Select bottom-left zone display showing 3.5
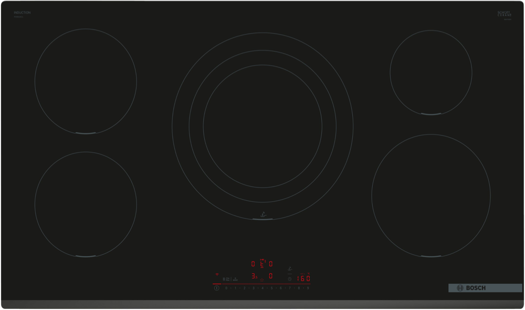 (x=254, y=276)
